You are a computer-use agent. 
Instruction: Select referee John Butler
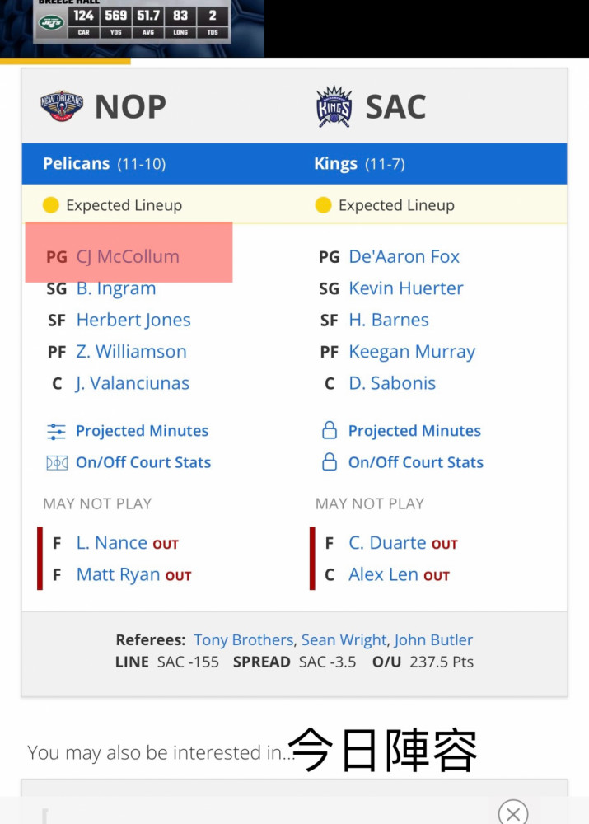coord(433,639)
